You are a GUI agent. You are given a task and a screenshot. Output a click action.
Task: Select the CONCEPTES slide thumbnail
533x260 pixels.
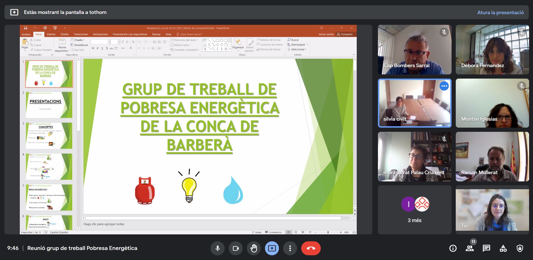point(49,136)
